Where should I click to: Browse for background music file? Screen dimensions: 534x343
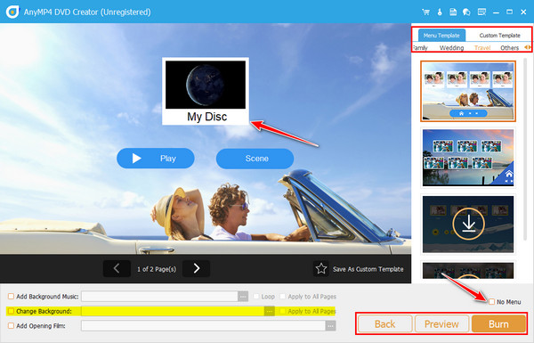click(243, 297)
